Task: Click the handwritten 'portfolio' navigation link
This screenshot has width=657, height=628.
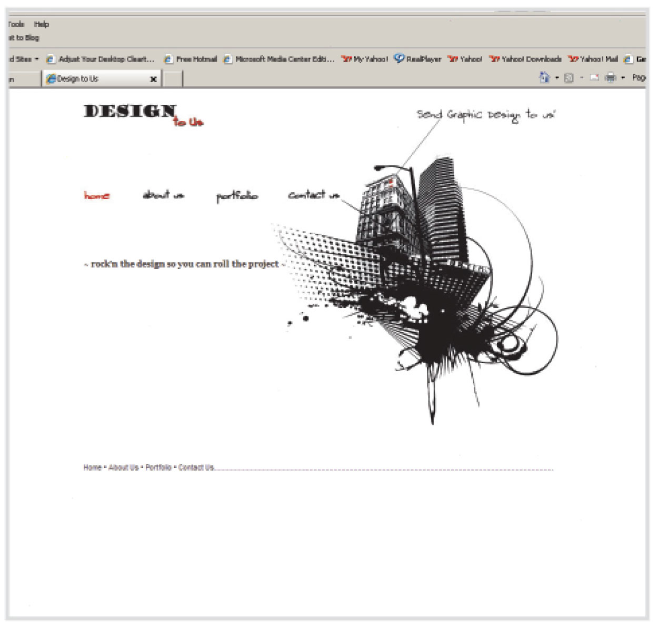Action: coord(237,196)
